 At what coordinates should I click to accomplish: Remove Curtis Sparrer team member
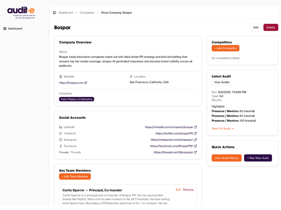tap(188, 190)
